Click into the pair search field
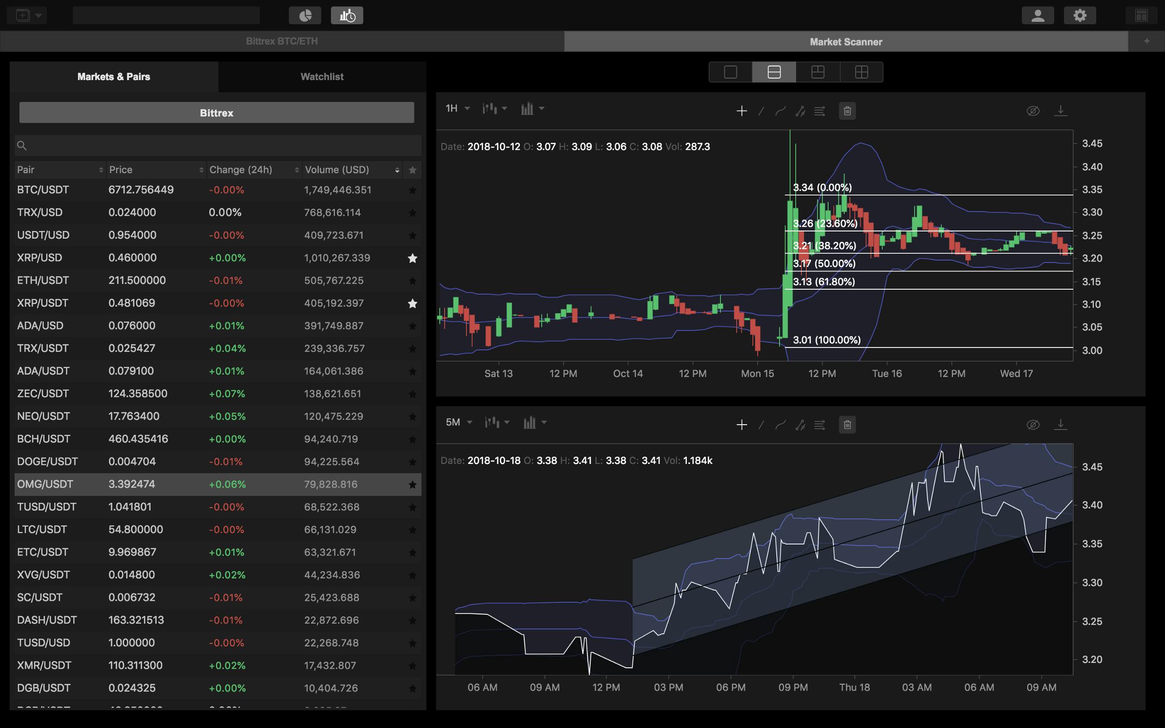This screenshot has height=728, width=1165. [216, 146]
